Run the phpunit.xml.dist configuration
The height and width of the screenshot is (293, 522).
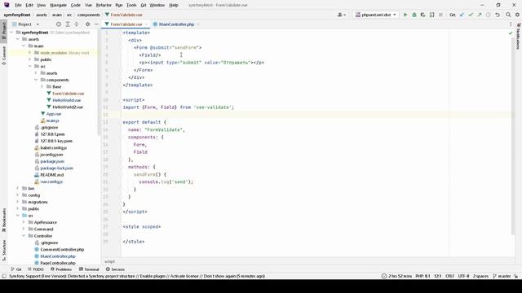405,15
